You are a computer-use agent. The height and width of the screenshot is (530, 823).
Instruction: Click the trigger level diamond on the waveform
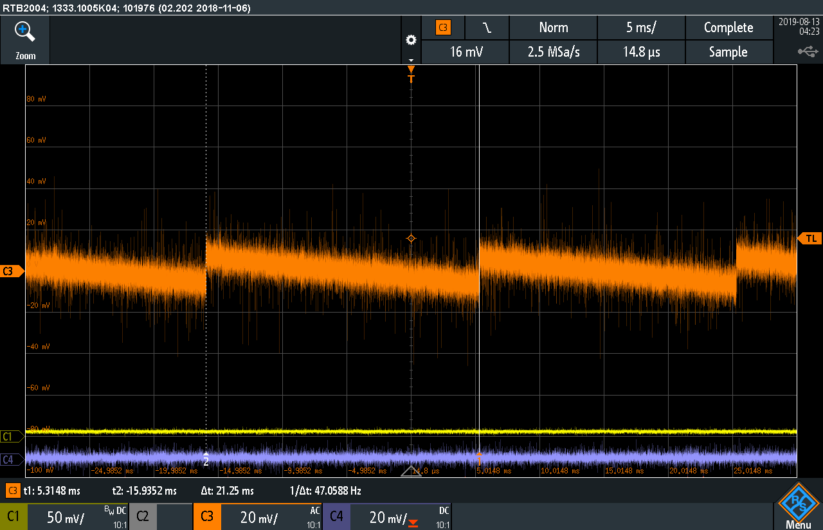coord(411,239)
